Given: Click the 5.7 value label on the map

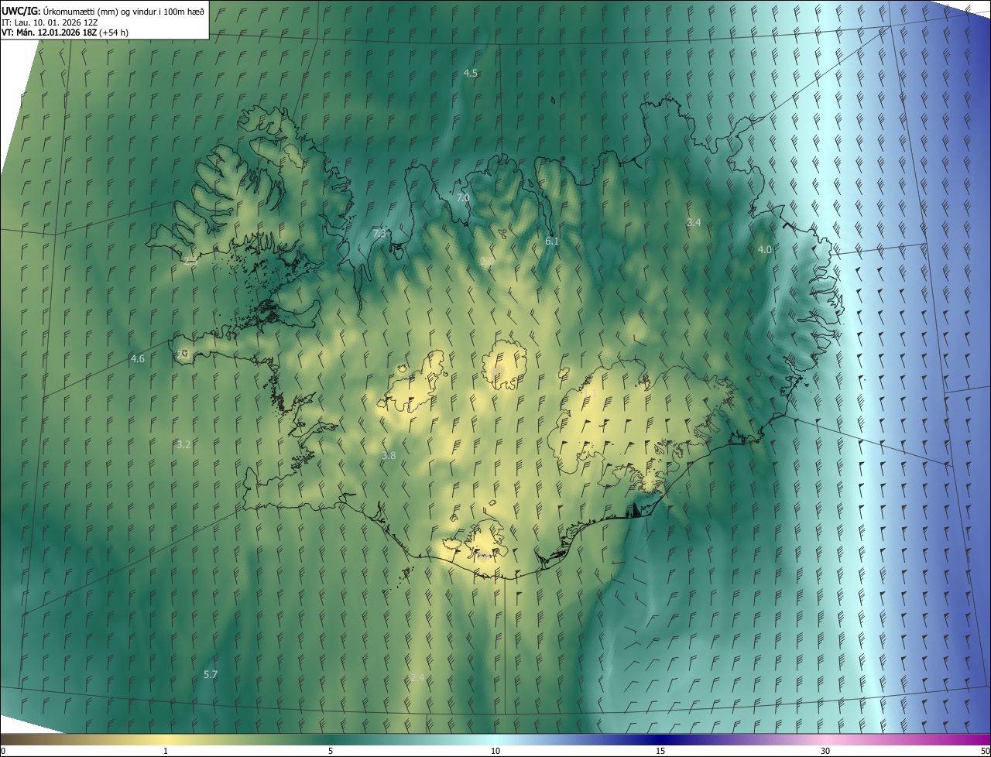Looking at the screenshot, I should coord(211,675).
